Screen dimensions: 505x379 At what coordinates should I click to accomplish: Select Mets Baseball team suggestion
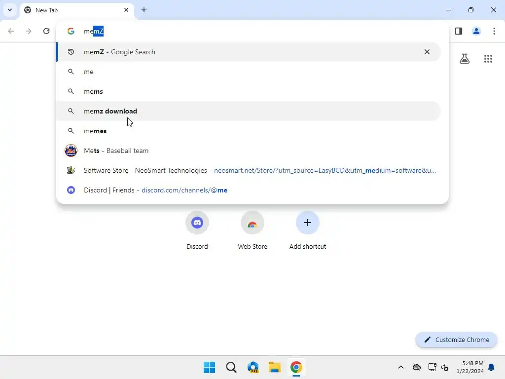click(249, 151)
